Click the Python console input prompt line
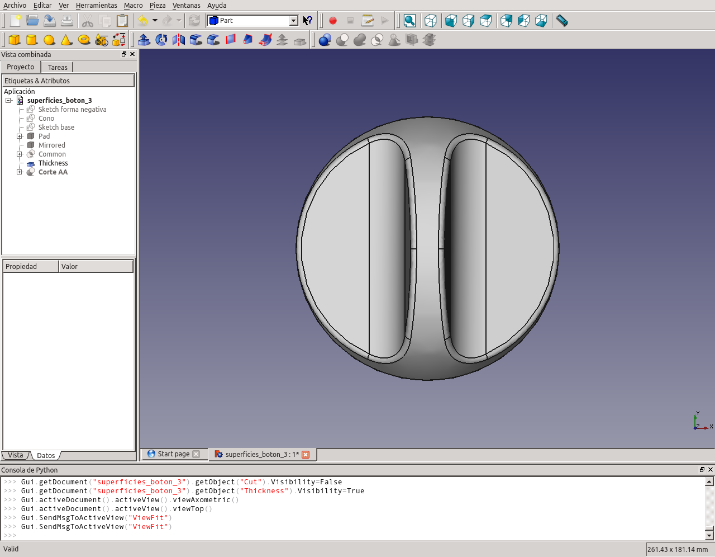 coord(353,536)
